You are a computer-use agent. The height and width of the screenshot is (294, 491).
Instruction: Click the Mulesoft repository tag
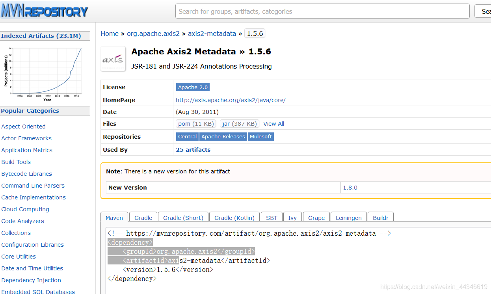pos(260,136)
